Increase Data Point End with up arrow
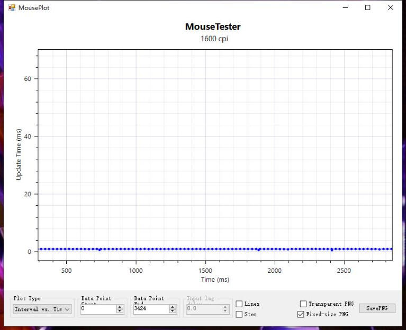This screenshot has width=406, height=330. (x=173, y=307)
